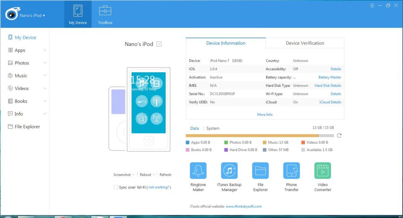Switch to the Device Verification tab

click(x=305, y=43)
